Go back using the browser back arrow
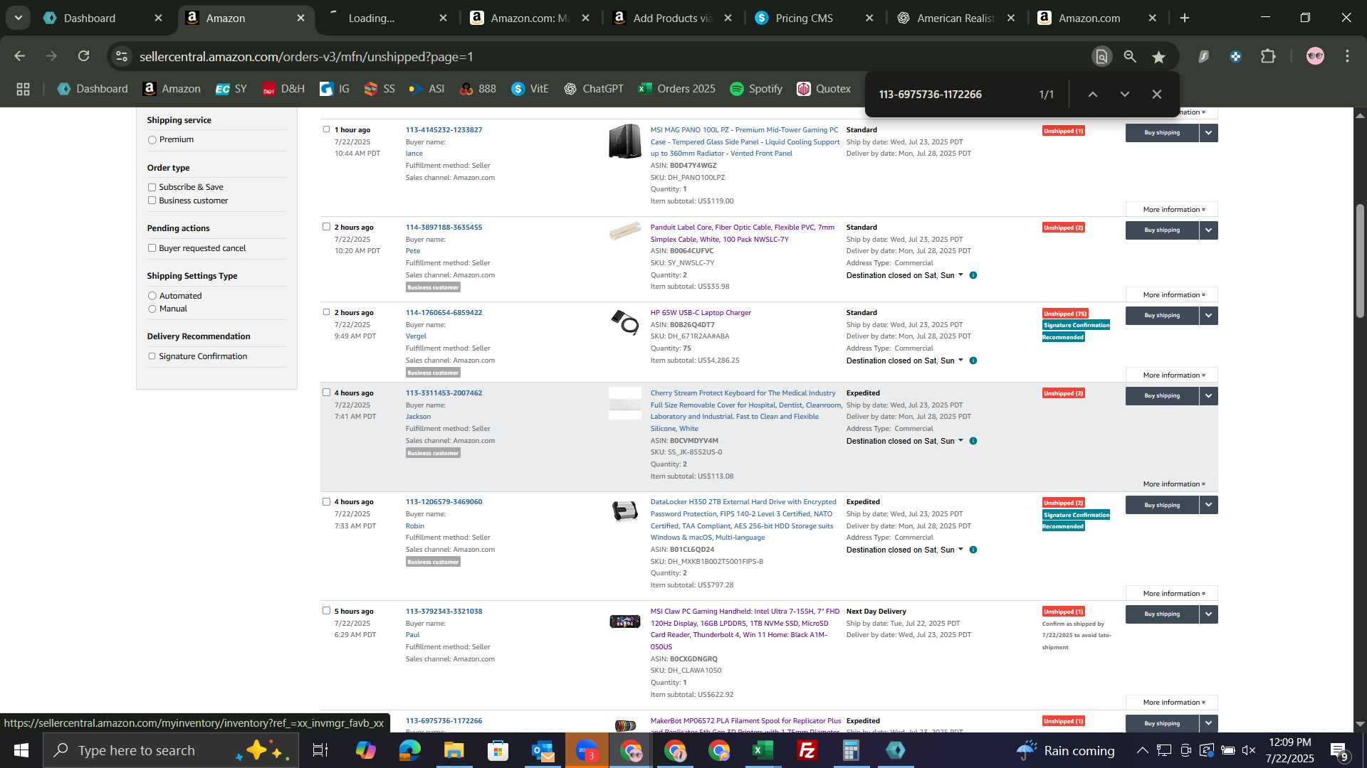1367x768 pixels. (x=20, y=56)
